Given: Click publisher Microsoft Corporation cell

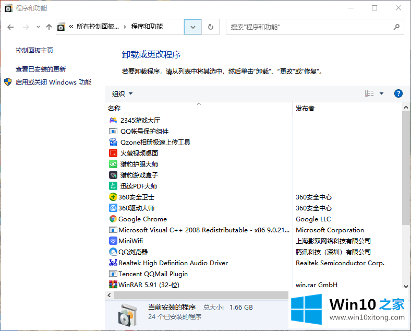Looking at the screenshot, I should point(330,230).
